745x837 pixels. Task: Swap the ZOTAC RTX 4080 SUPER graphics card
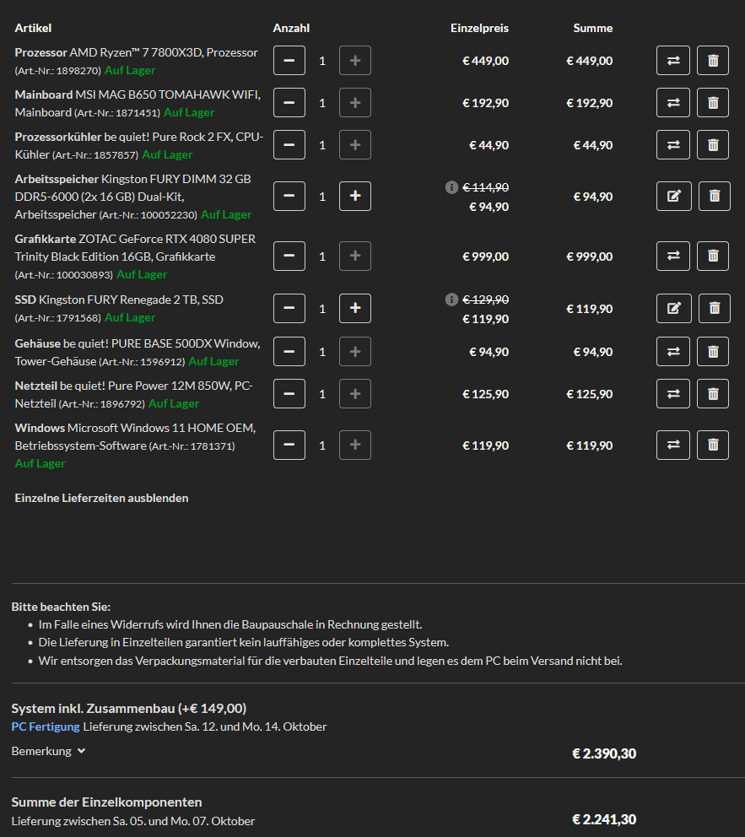tap(673, 256)
